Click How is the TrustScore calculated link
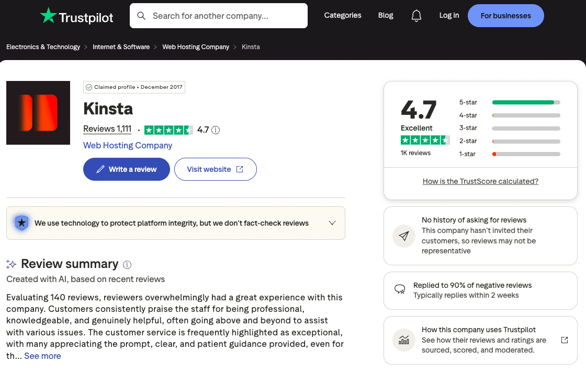The image size is (586, 374). point(480,181)
